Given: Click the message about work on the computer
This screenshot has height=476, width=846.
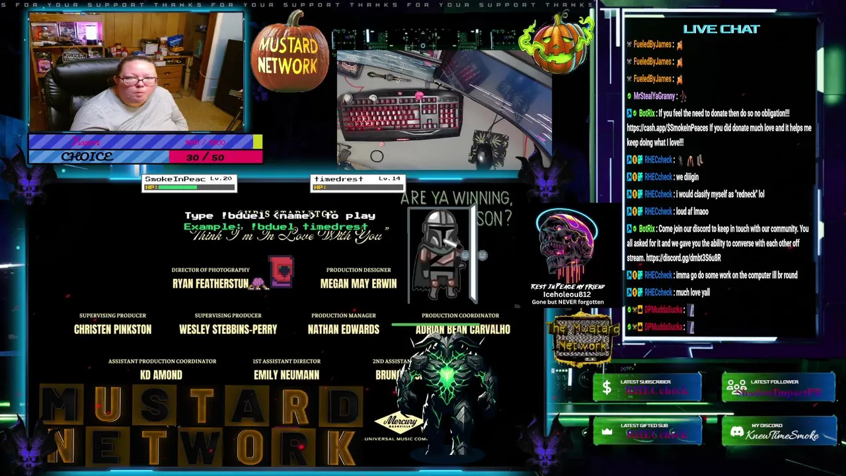Looking at the screenshot, I should point(736,275).
